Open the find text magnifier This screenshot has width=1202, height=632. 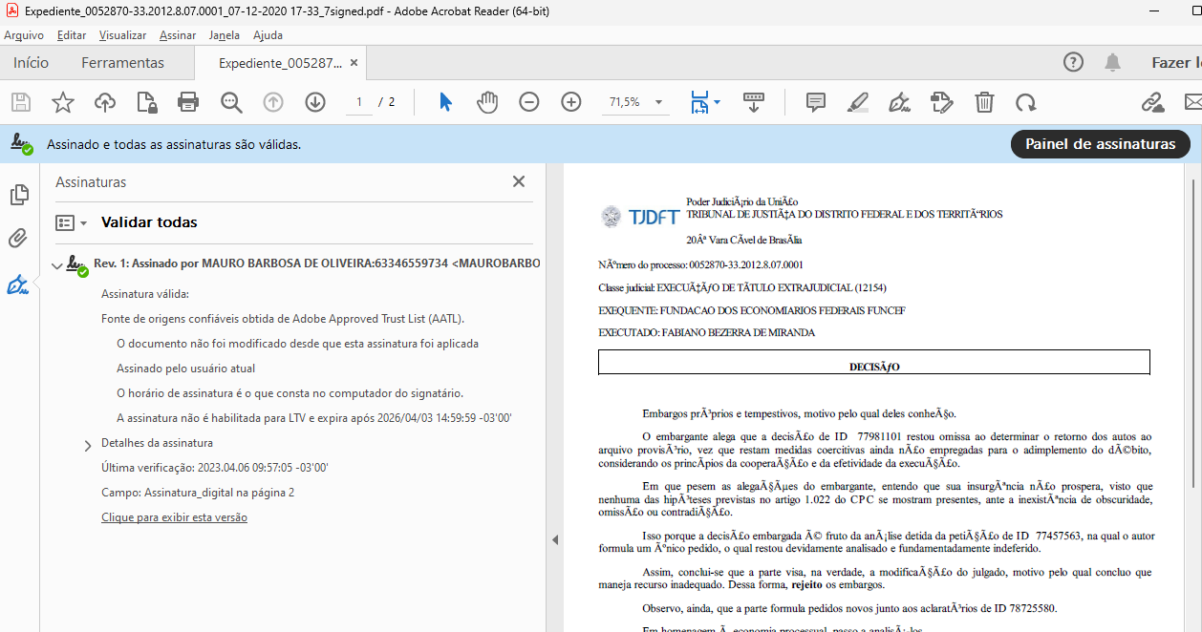(x=231, y=102)
